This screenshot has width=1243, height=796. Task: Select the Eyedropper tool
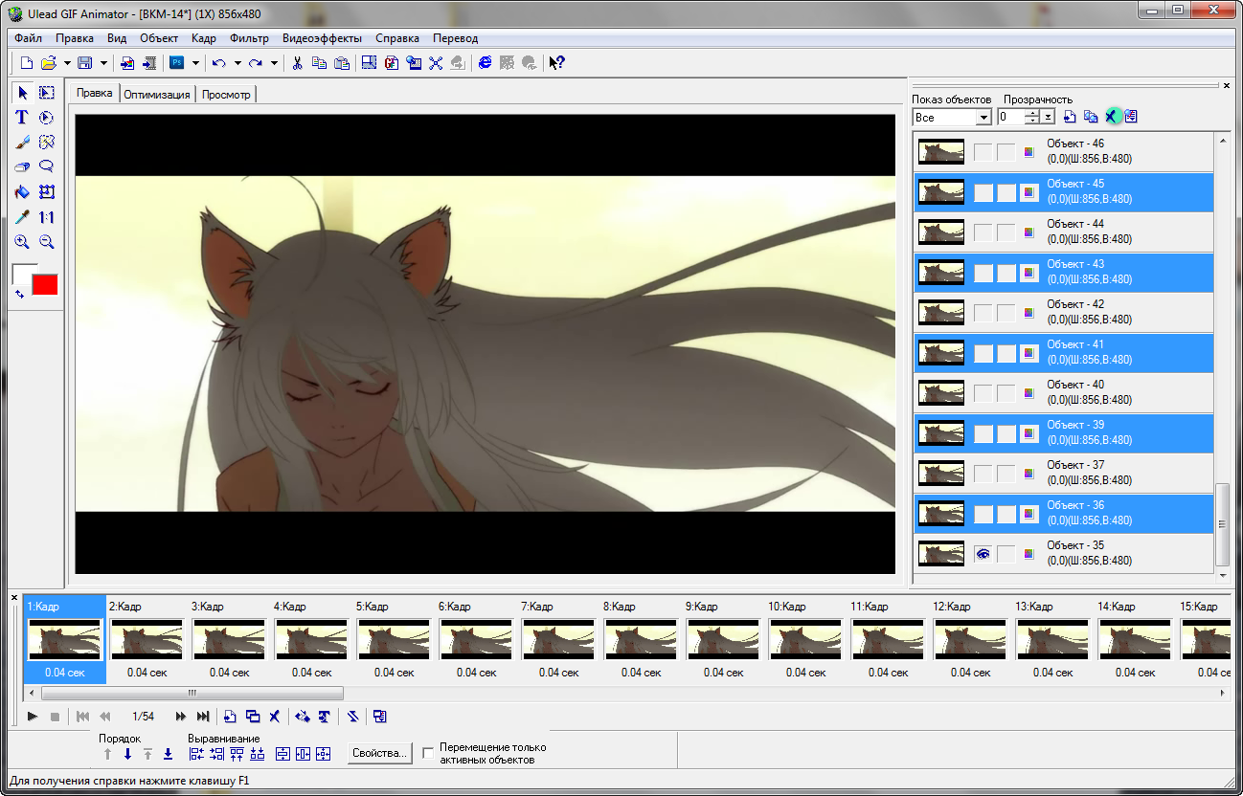(22, 217)
